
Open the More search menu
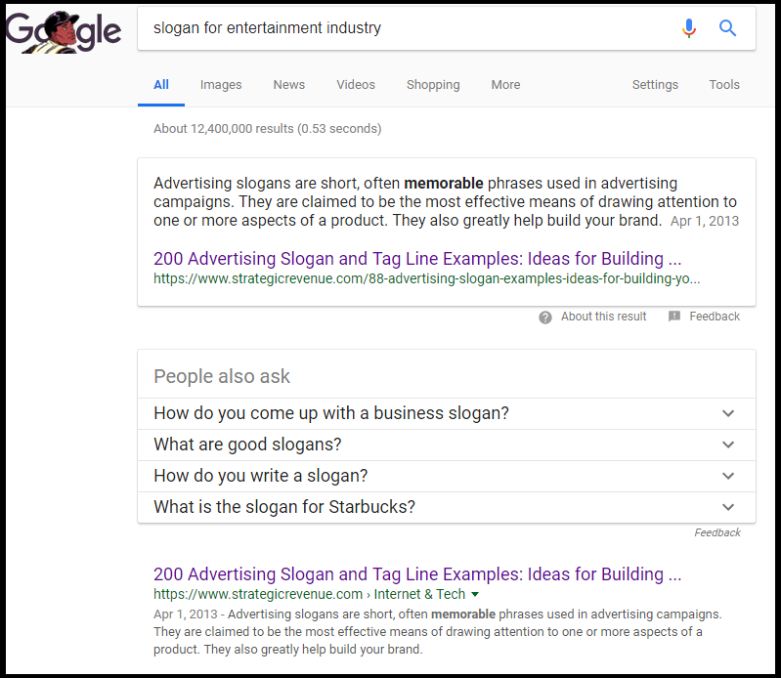coord(505,85)
